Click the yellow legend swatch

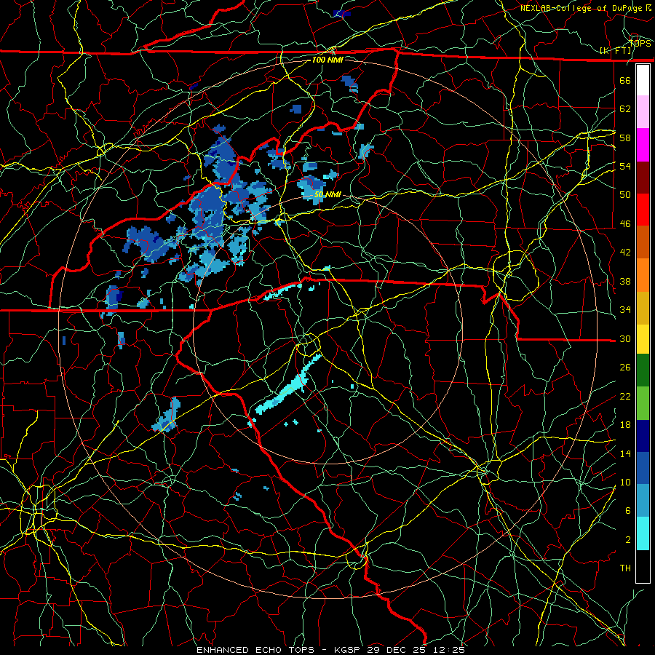[643, 339]
